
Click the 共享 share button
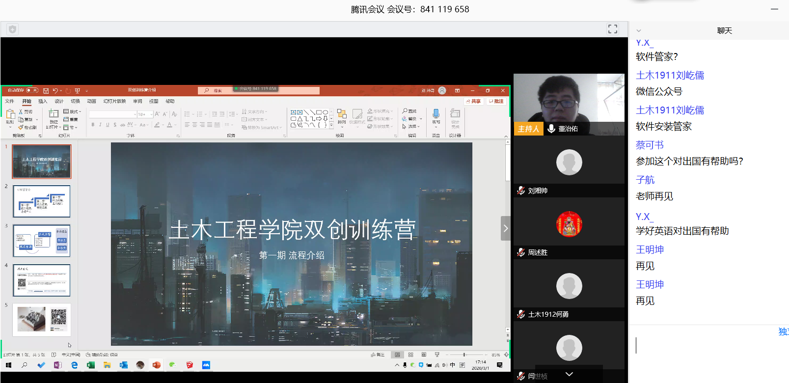click(x=474, y=102)
